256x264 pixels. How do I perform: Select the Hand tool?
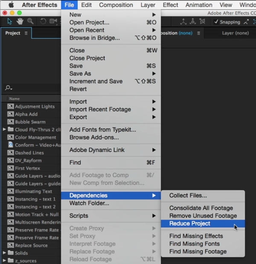[x=20, y=21]
